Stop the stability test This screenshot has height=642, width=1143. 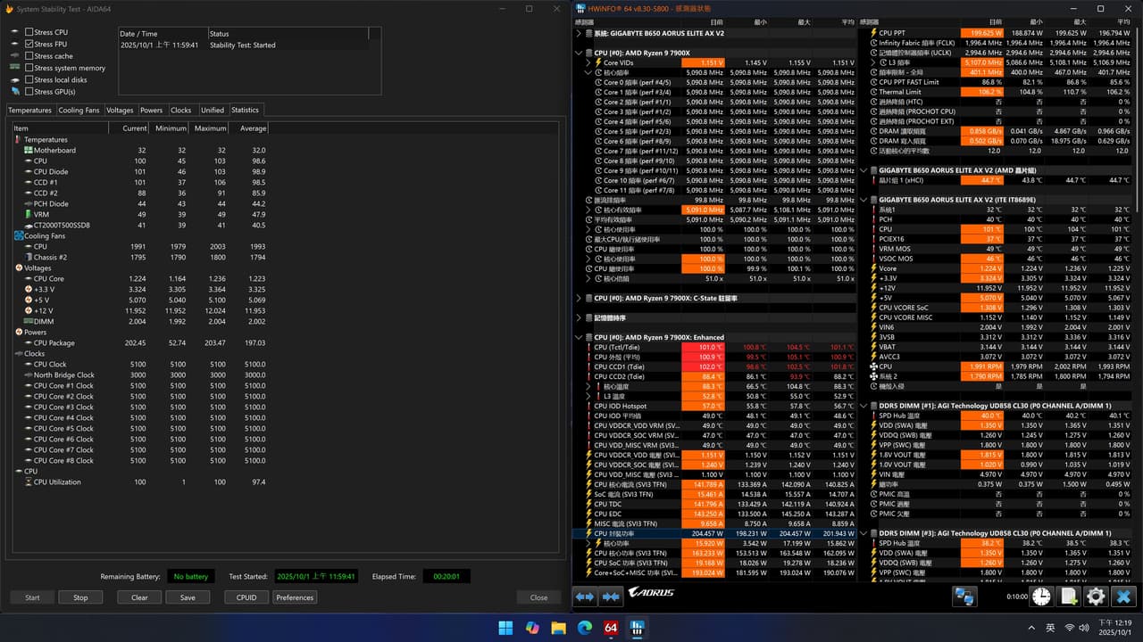click(80, 597)
